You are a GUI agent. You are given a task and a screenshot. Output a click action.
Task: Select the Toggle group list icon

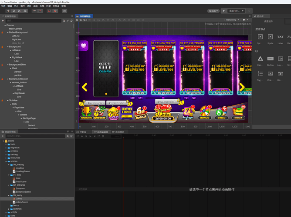coord(260,74)
